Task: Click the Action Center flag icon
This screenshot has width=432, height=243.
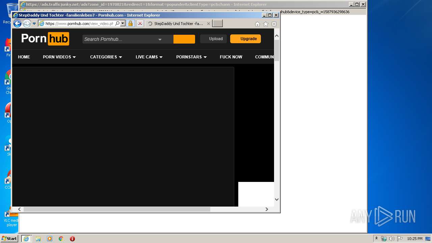Action: pos(400,239)
